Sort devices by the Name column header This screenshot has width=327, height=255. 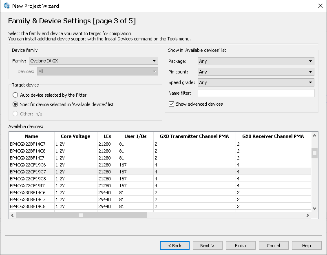31,136
